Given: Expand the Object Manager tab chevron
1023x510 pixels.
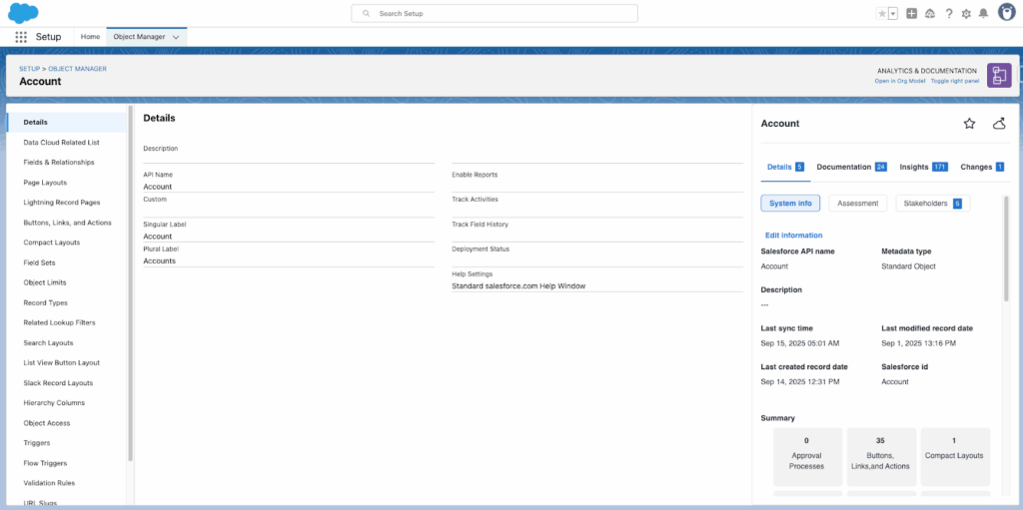Looking at the screenshot, I should [177, 37].
